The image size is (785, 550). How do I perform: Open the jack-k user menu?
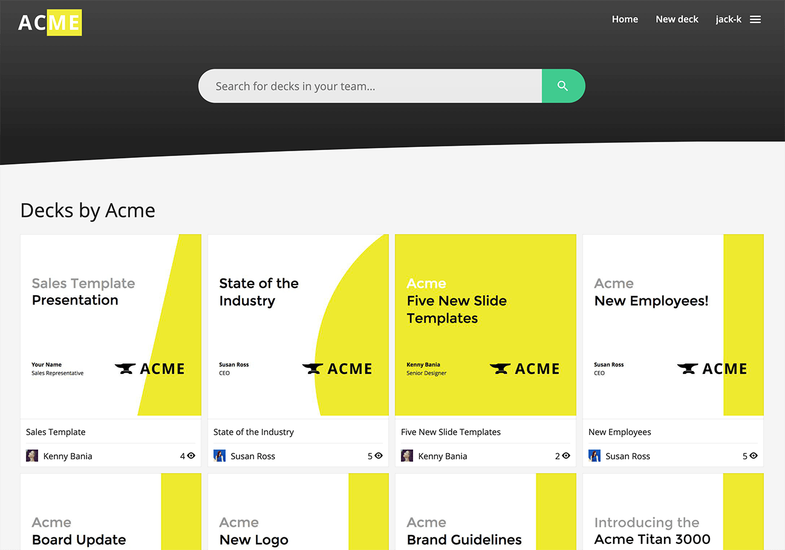click(728, 19)
